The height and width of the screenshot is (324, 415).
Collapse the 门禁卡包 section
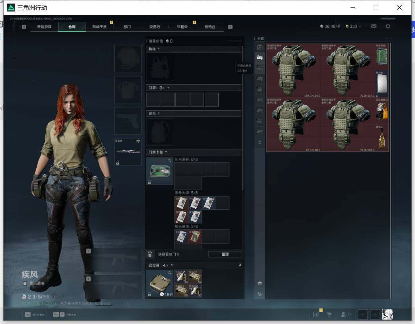click(x=194, y=152)
